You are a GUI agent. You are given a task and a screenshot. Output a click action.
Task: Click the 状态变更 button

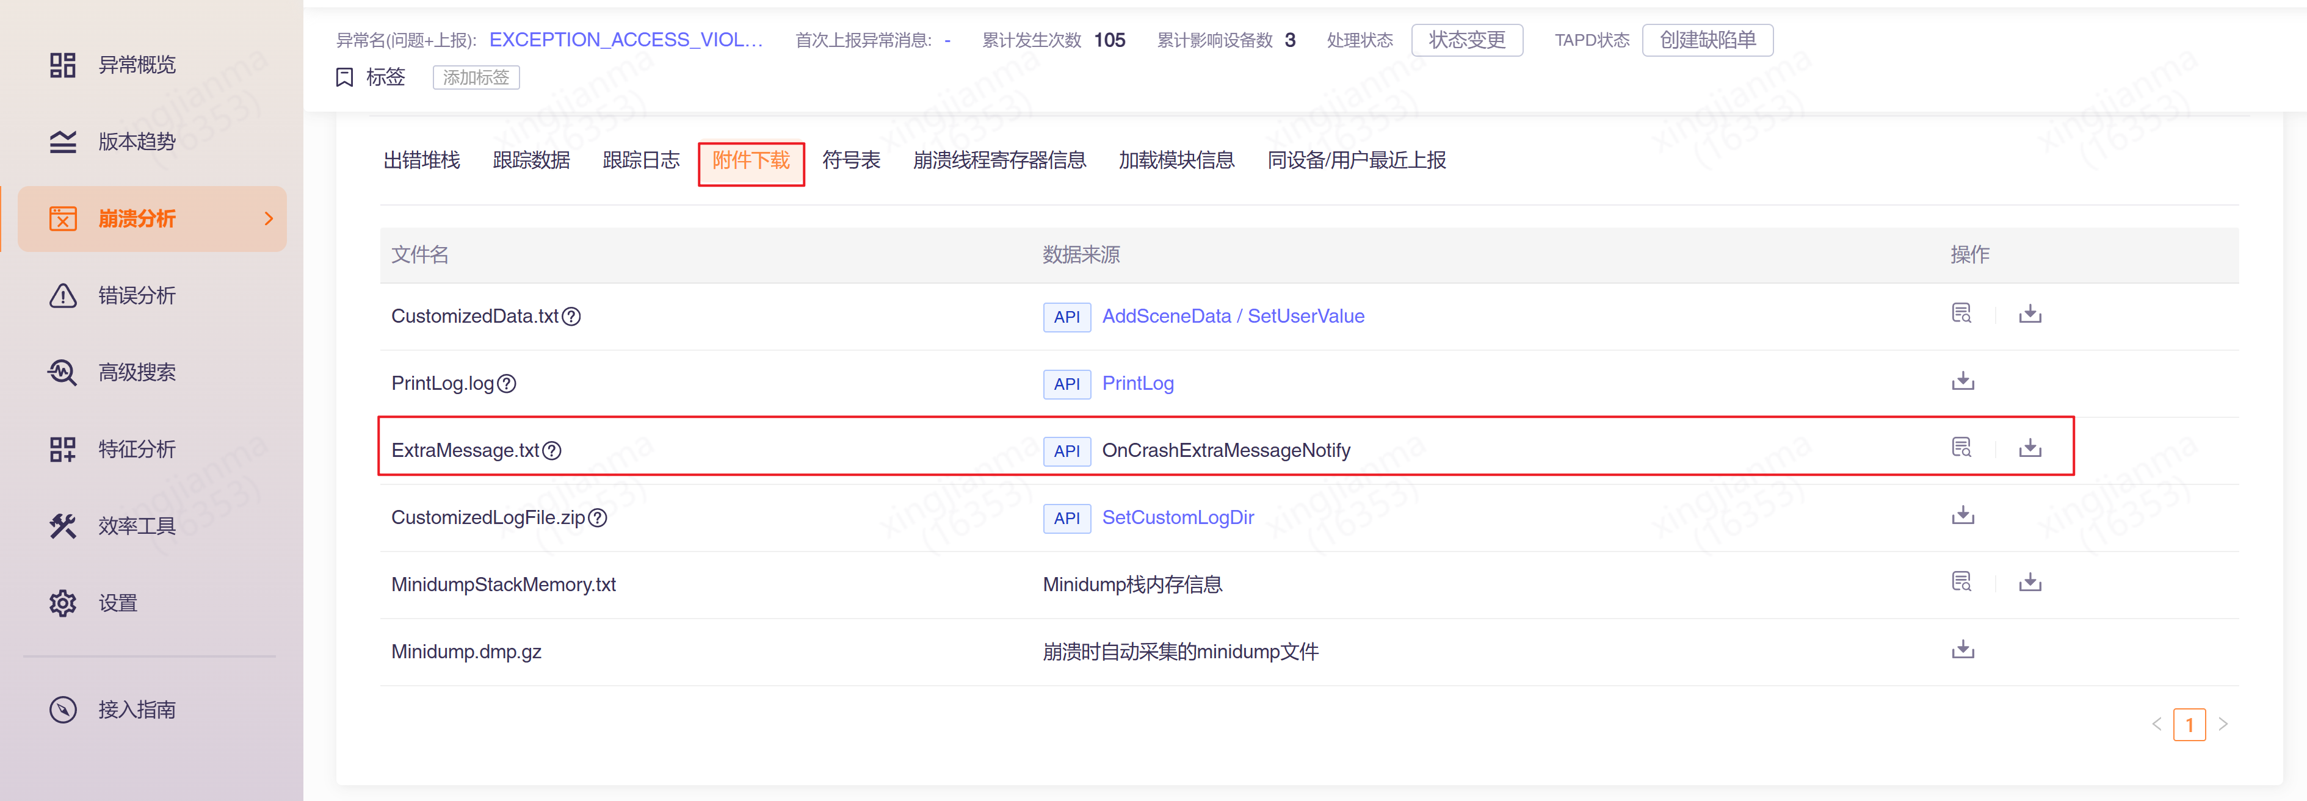click(1466, 40)
